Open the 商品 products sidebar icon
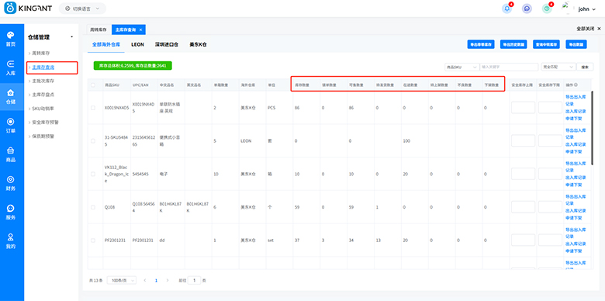This screenshot has width=605, height=301. pos(11,154)
